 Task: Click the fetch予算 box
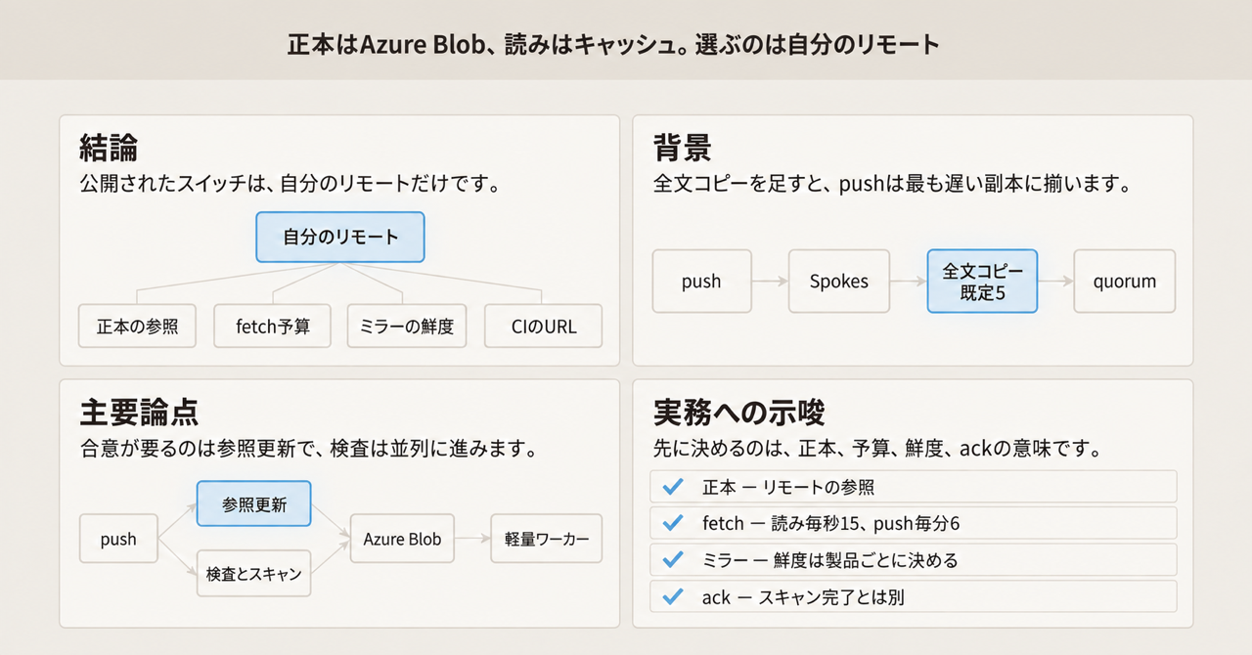[x=273, y=327]
